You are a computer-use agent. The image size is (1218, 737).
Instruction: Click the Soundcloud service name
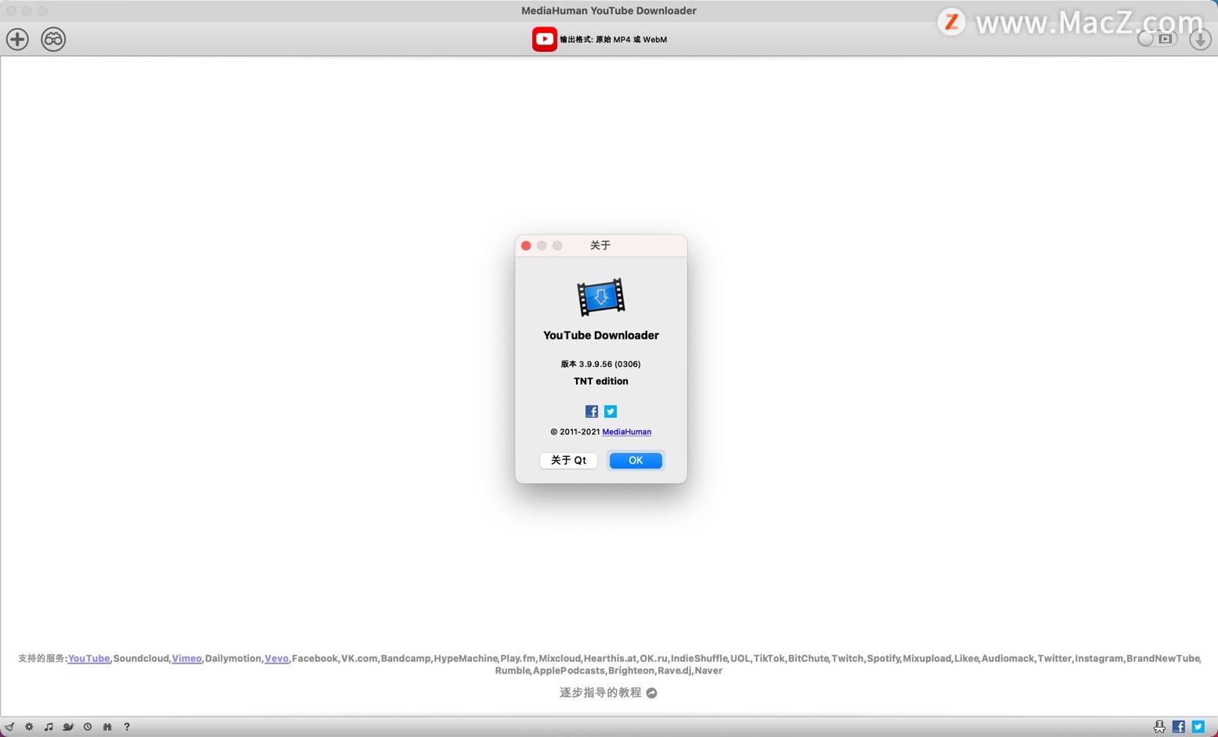click(x=141, y=659)
